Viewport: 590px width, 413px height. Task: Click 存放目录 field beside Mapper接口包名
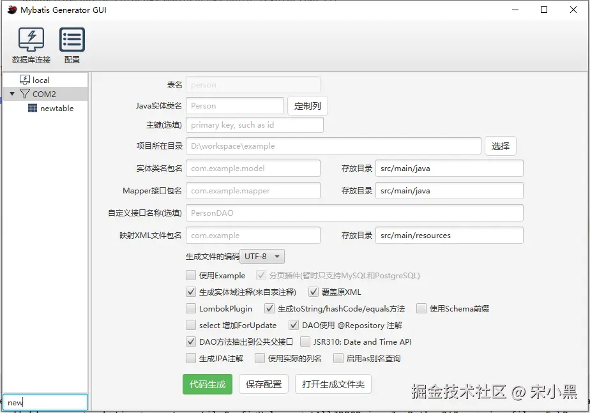point(450,191)
